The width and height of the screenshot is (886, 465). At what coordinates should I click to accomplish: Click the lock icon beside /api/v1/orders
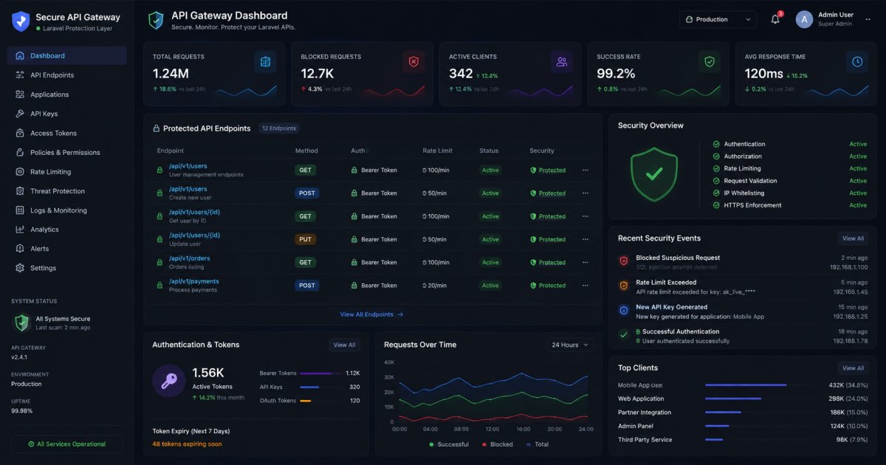click(x=159, y=262)
